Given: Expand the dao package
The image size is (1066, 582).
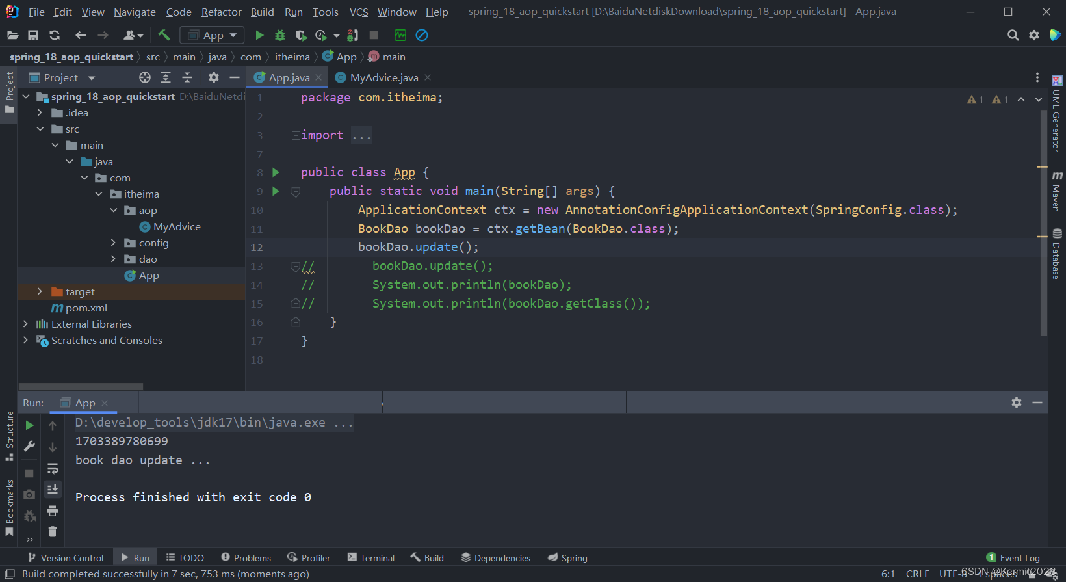Looking at the screenshot, I should point(114,259).
